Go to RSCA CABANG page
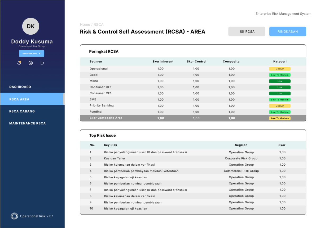The height and width of the screenshot is (228, 320). (22, 111)
